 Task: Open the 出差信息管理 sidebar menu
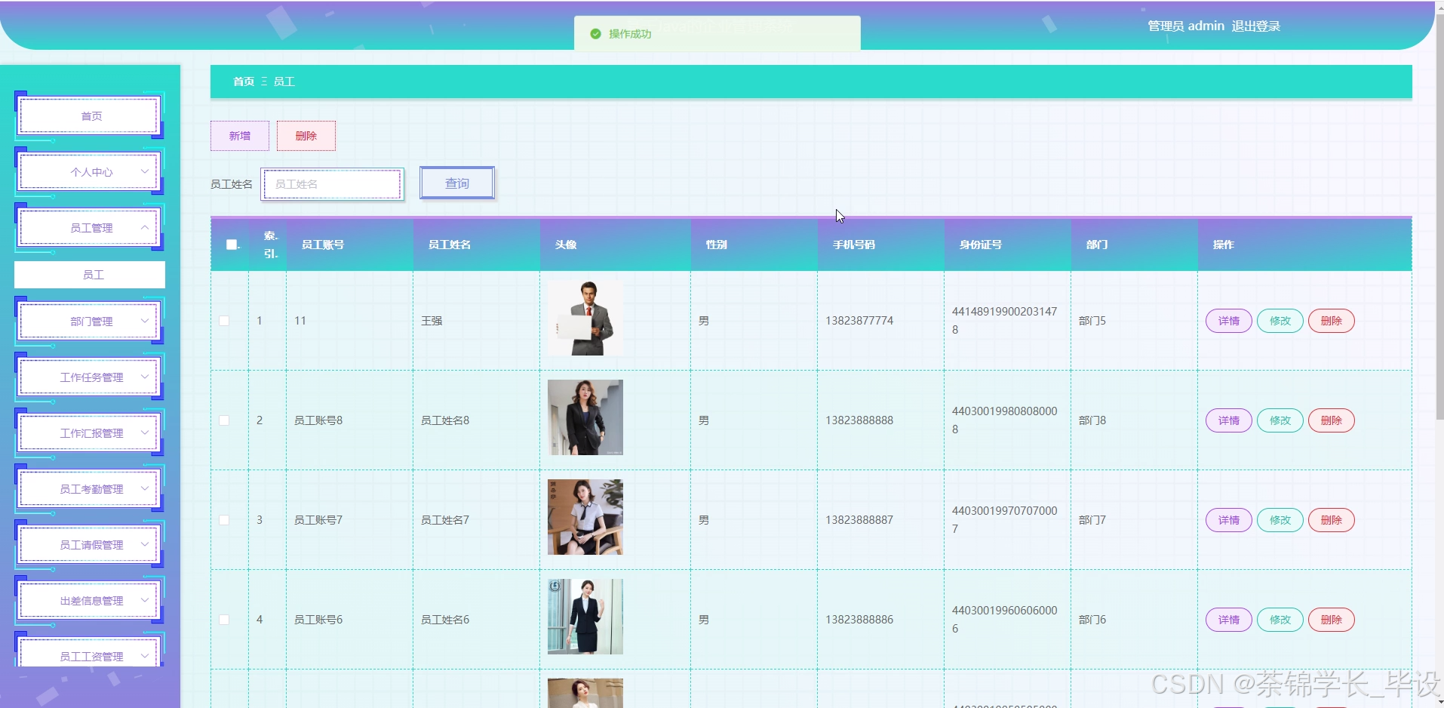[90, 601]
